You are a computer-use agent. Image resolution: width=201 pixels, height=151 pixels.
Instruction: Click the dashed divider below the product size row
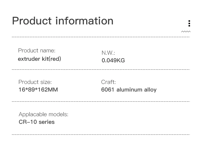tap(101, 101)
